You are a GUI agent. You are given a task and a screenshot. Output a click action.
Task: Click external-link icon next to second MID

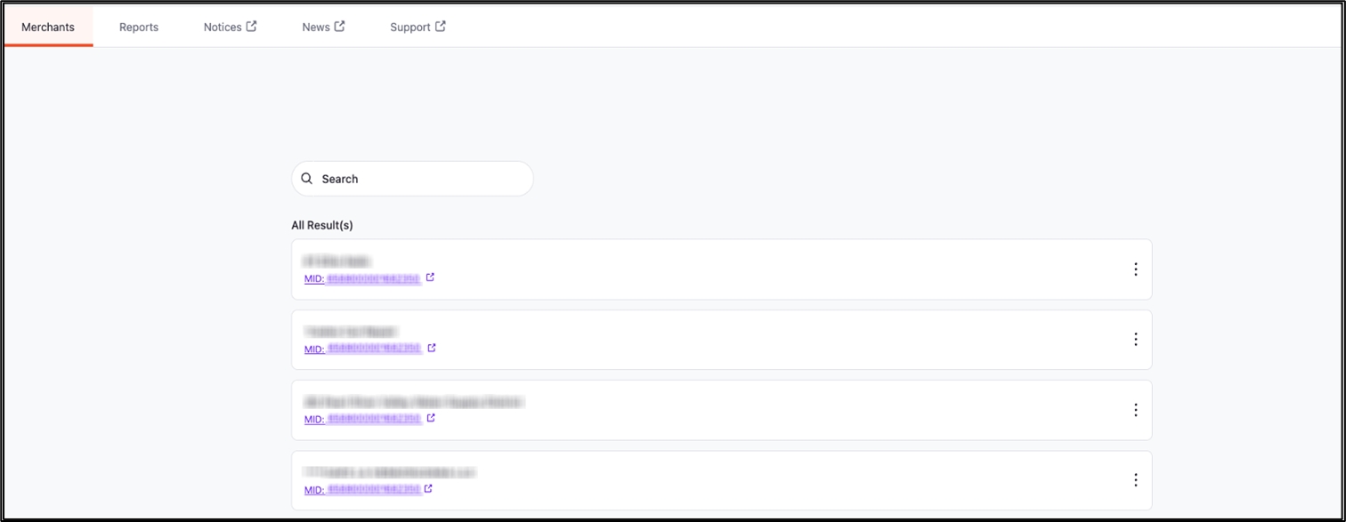(432, 348)
